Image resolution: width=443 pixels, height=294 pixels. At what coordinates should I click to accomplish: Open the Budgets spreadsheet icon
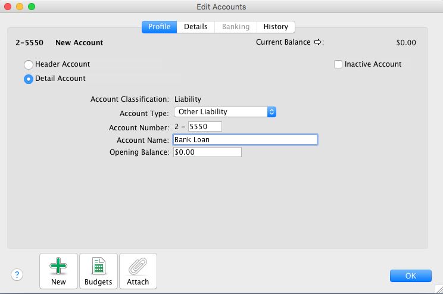point(98,266)
